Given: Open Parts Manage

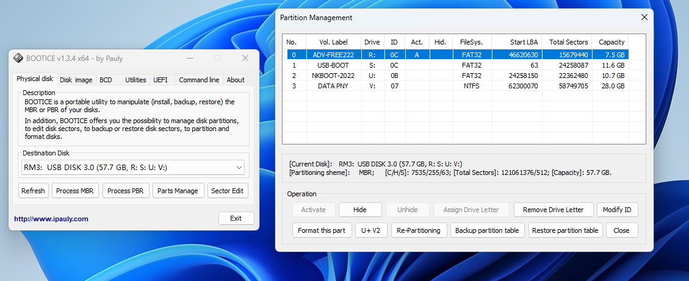Looking at the screenshot, I should [178, 191].
